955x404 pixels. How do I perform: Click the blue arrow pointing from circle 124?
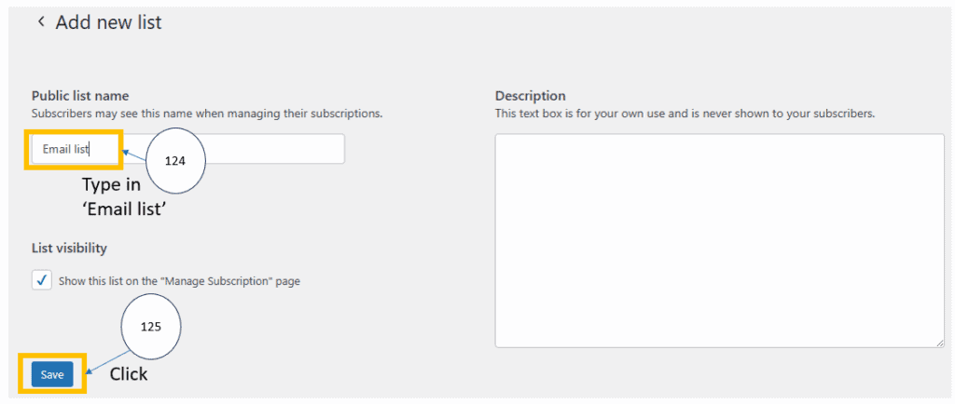point(134,154)
